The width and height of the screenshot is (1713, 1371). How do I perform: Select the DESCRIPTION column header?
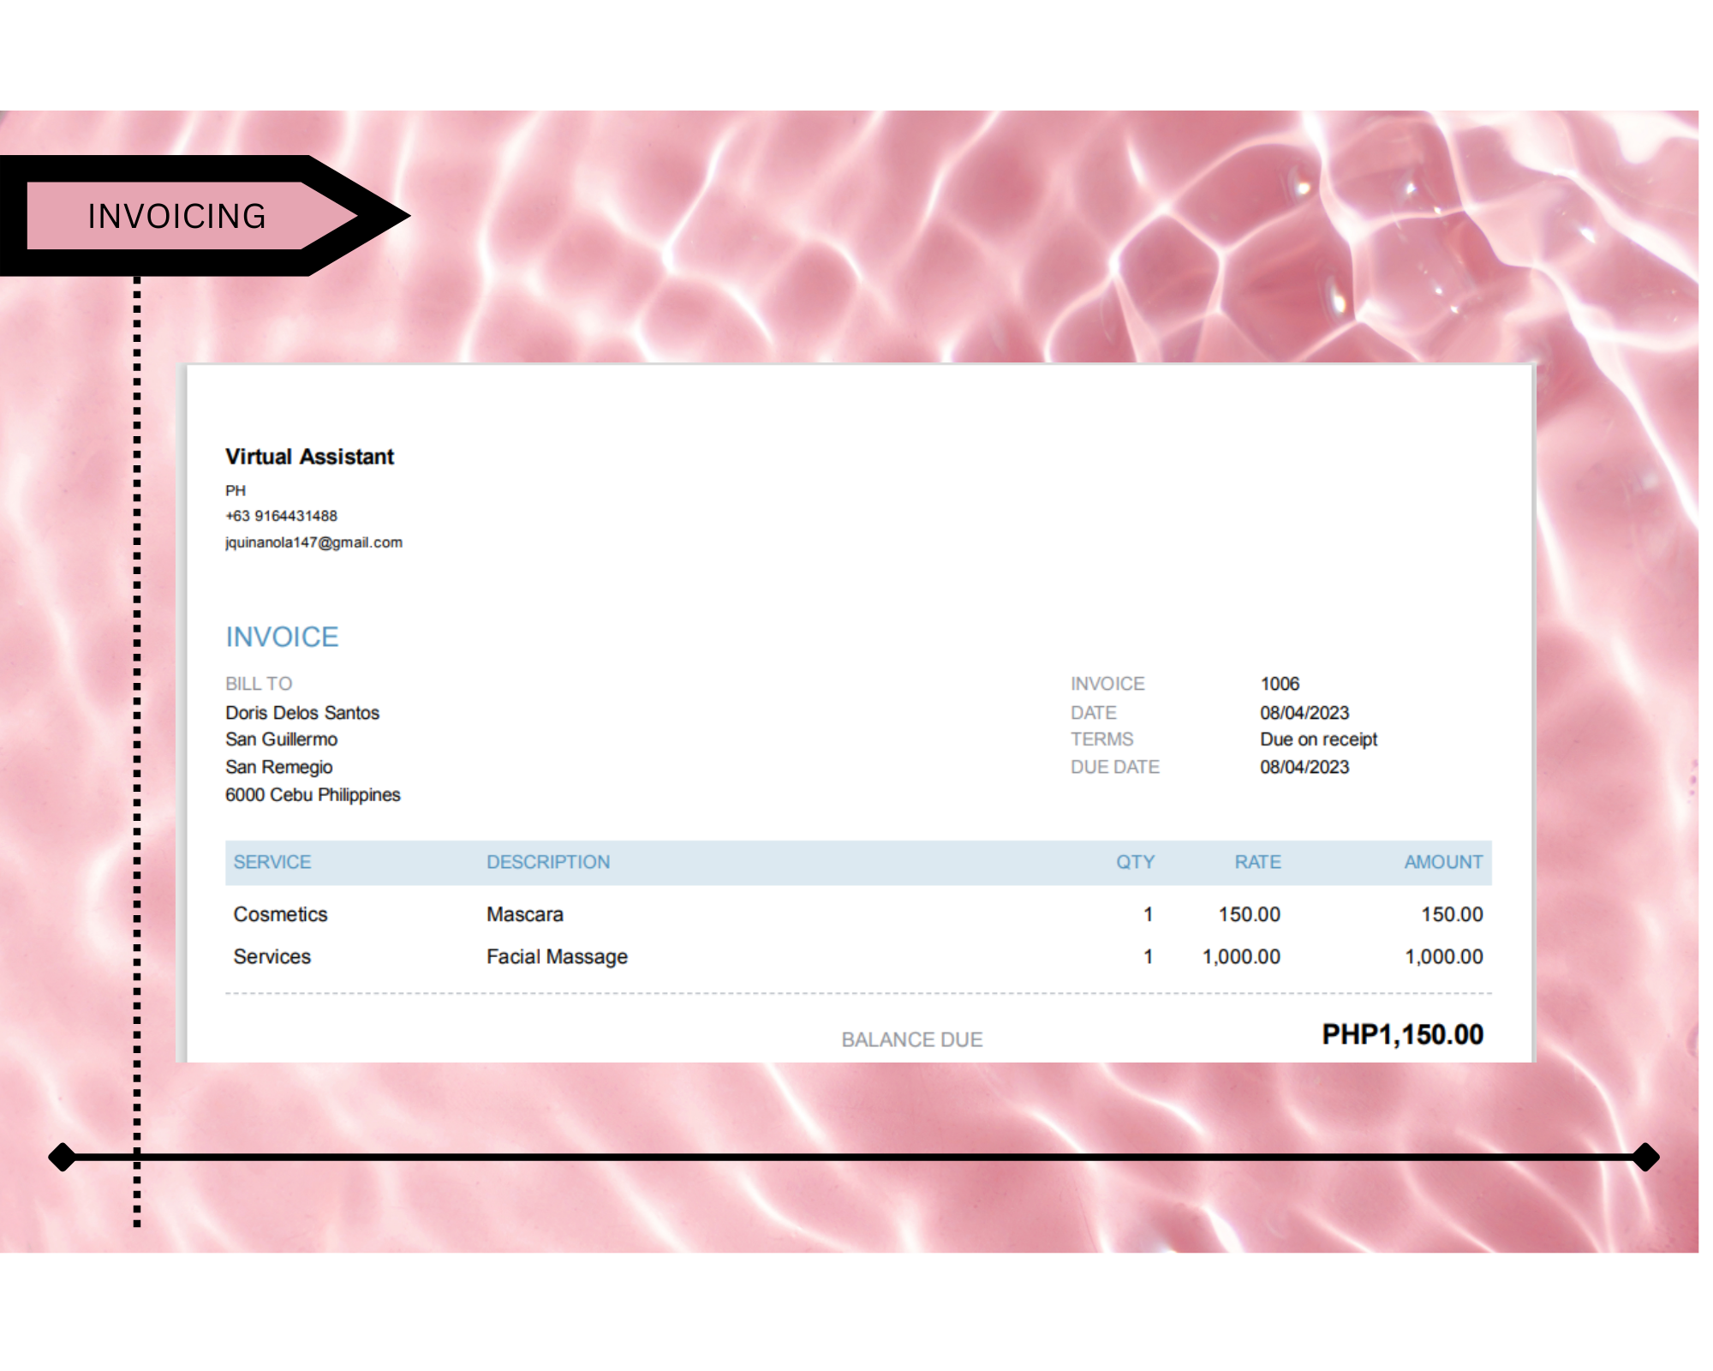click(548, 862)
